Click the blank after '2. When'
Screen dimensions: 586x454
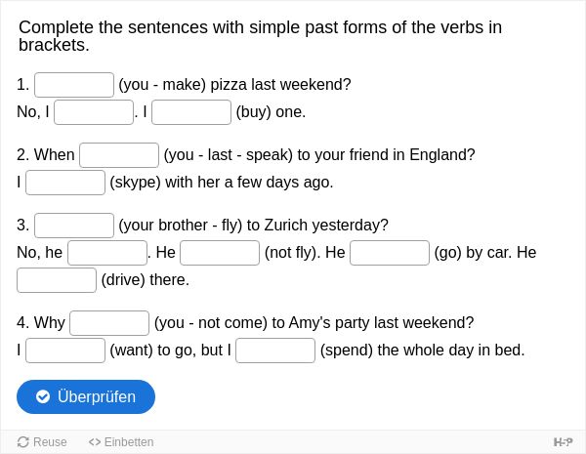tap(119, 155)
